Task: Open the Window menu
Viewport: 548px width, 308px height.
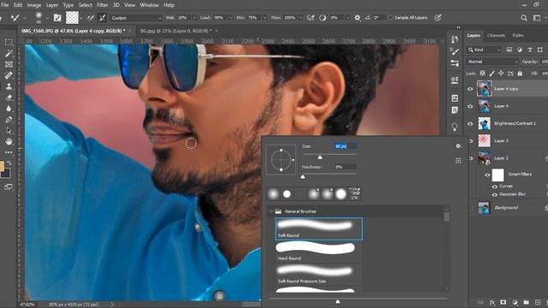Action: [149, 5]
